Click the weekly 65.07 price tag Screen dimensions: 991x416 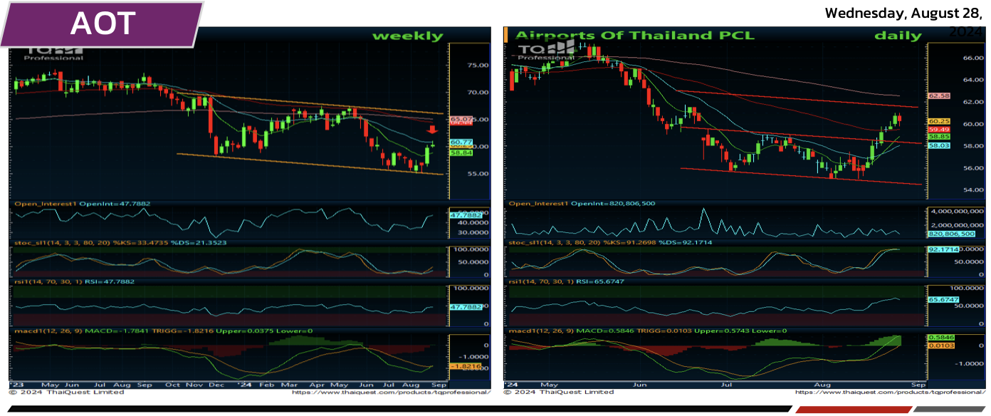(462, 119)
